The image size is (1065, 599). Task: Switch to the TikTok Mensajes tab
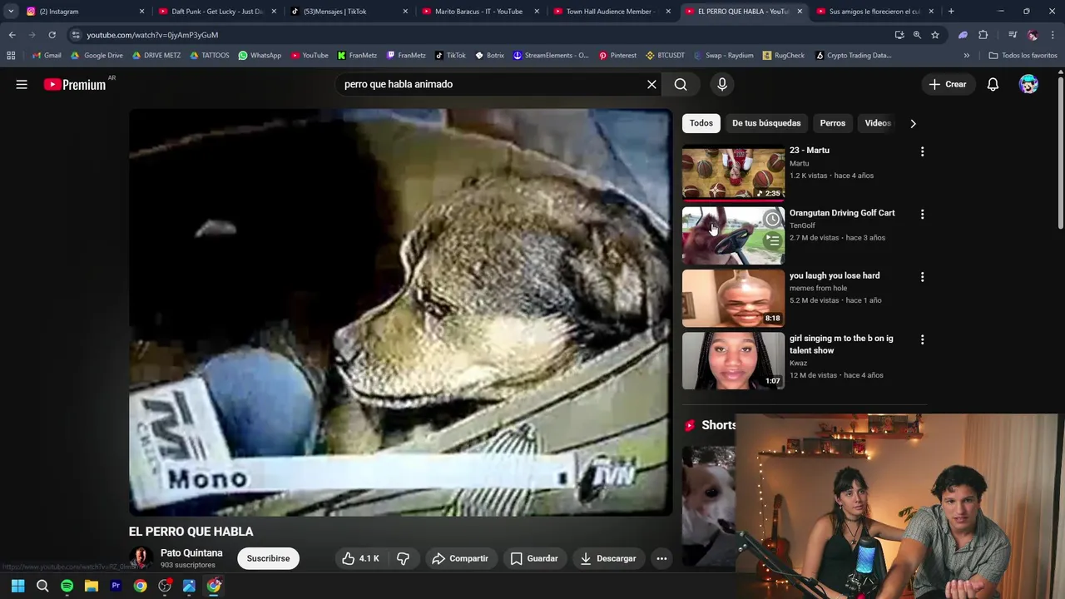coord(349,12)
